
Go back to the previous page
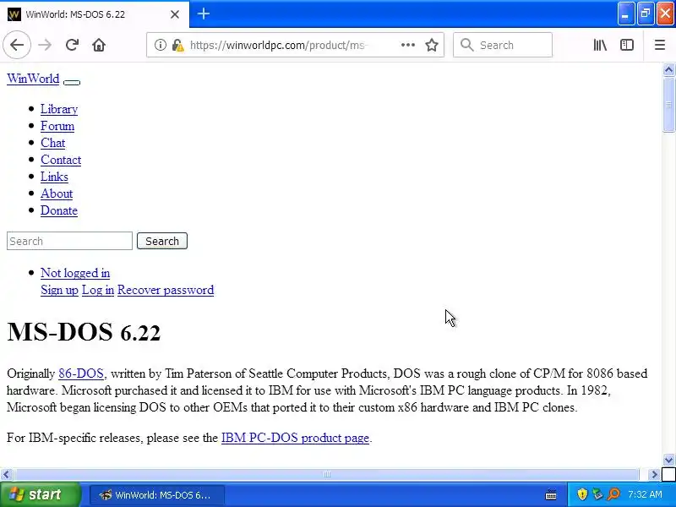[x=17, y=45]
